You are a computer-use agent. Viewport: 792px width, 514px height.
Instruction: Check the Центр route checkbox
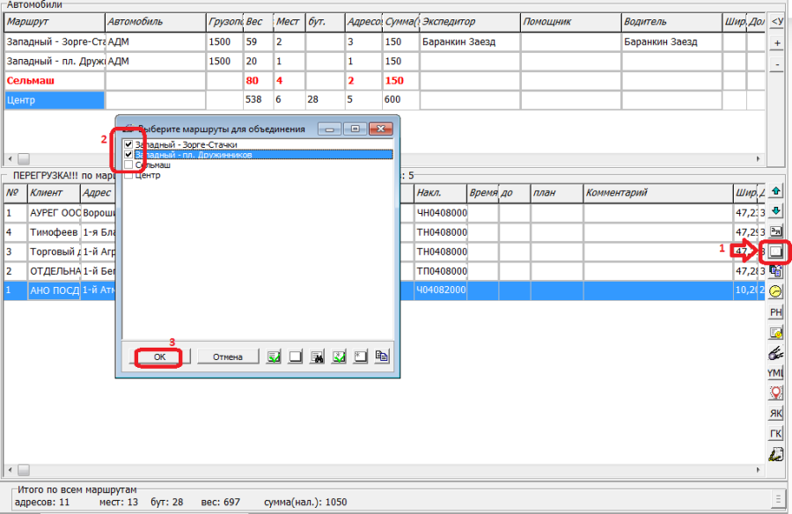129,175
